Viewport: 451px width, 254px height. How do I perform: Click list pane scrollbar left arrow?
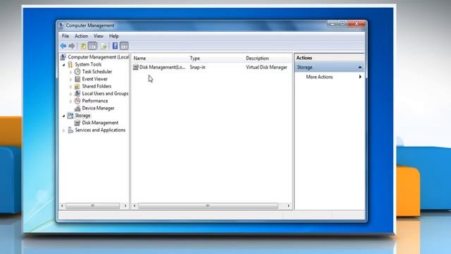pos(135,205)
